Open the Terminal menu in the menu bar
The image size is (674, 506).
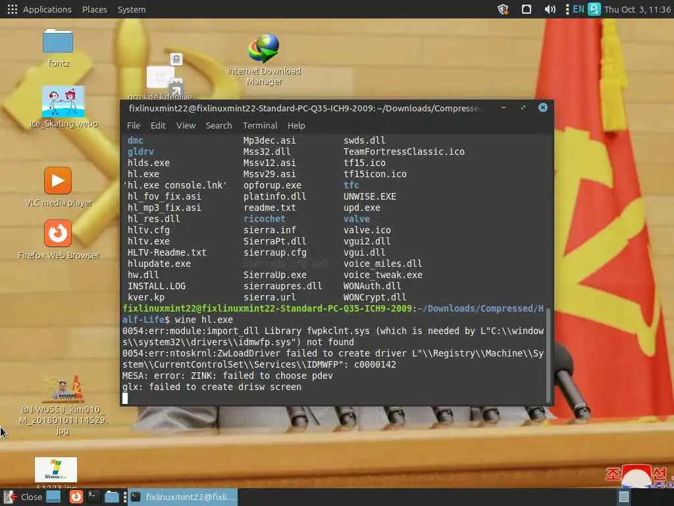tap(259, 125)
